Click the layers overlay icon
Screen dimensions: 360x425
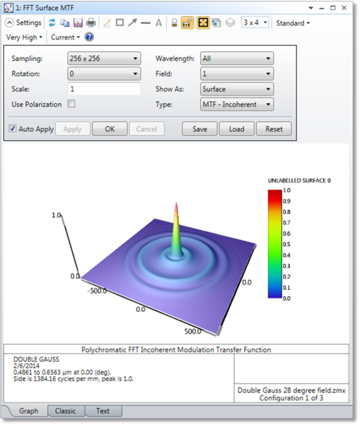point(230,23)
